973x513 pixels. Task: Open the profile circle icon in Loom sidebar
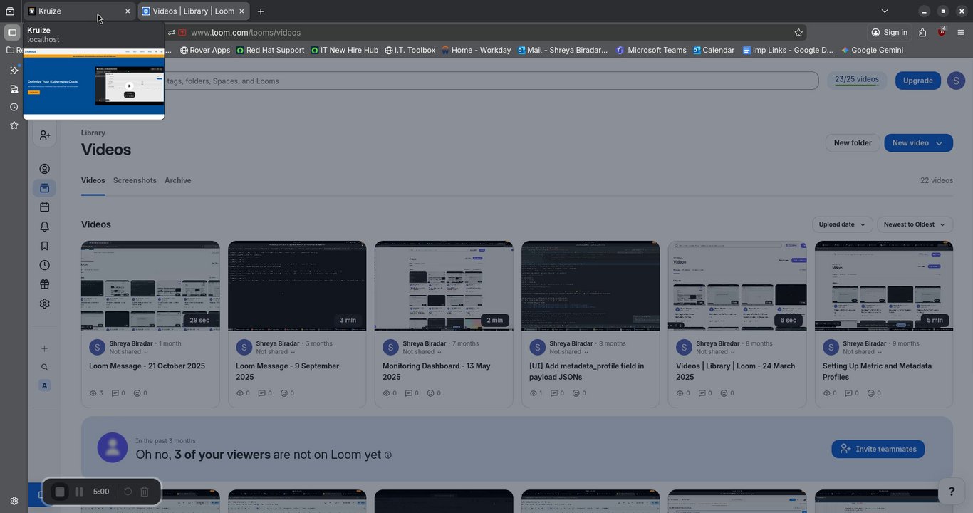(44, 169)
